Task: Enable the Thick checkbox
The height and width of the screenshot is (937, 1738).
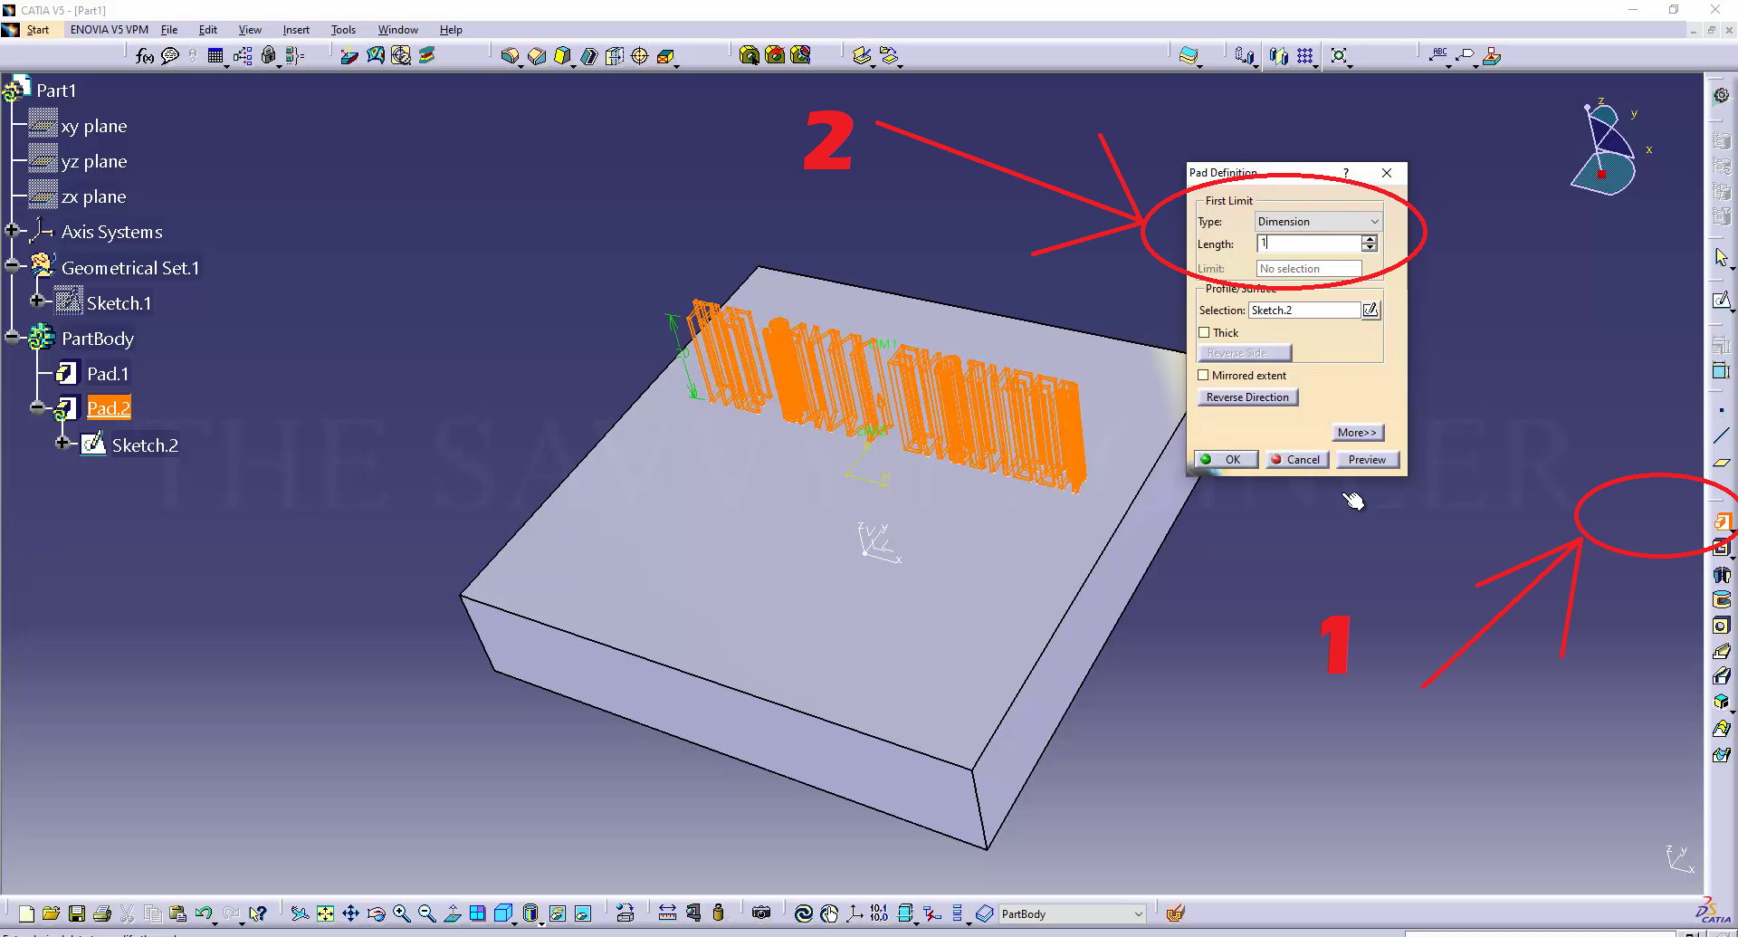Action: click(1204, 333)
